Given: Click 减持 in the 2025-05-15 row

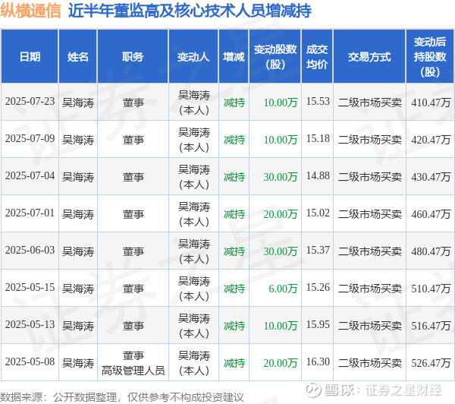Looking at the screenshot, I should tap(234, 289).
